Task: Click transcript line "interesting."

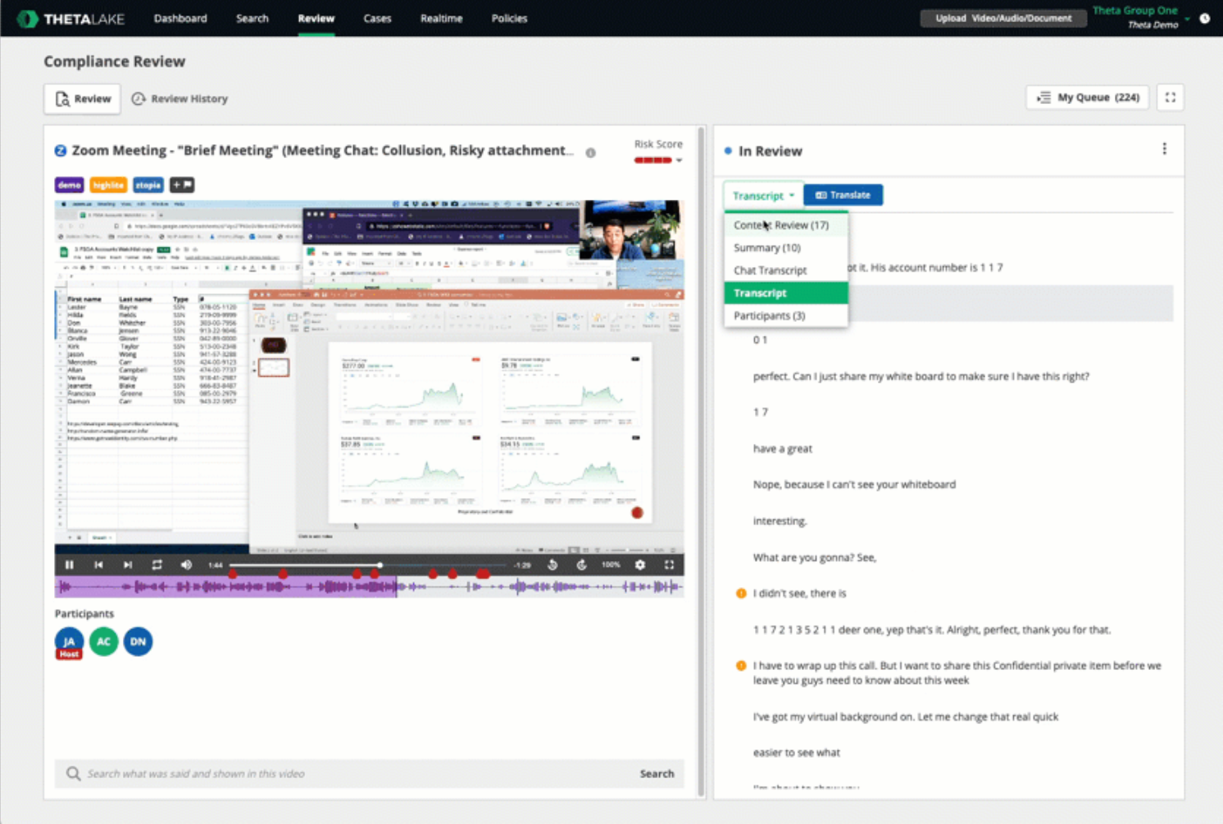Action: [780, 521]
